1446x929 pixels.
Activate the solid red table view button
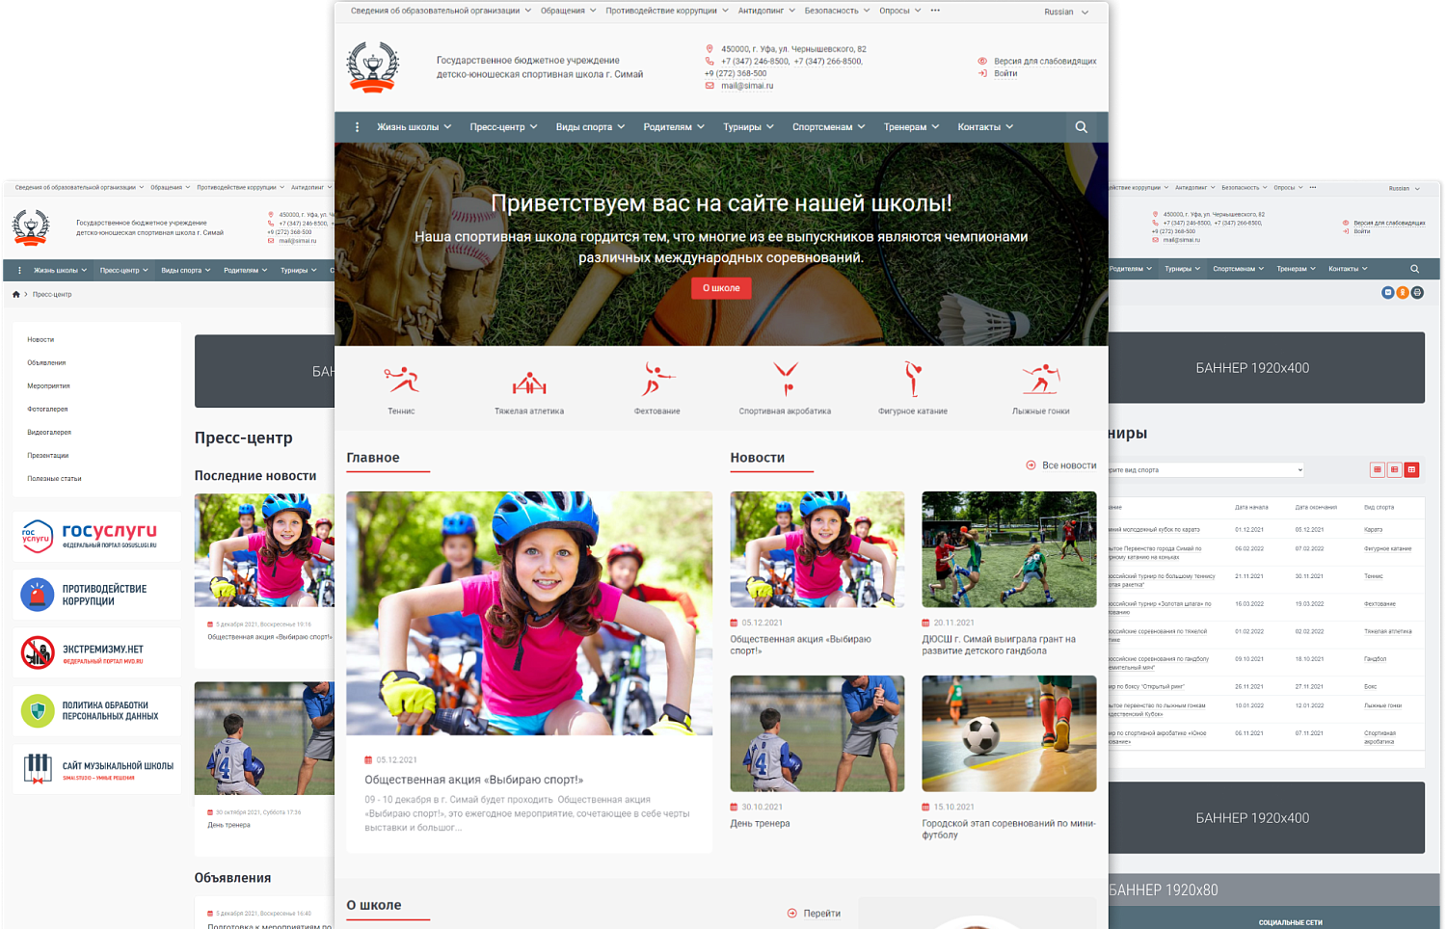click(x=1411, y=469)
